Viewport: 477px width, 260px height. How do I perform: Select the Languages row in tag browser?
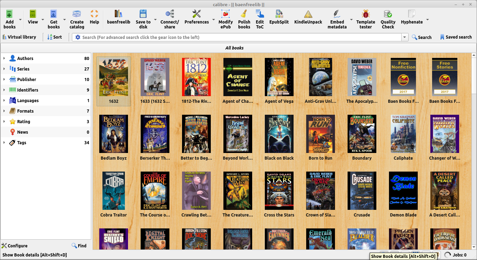coord(46,100)
